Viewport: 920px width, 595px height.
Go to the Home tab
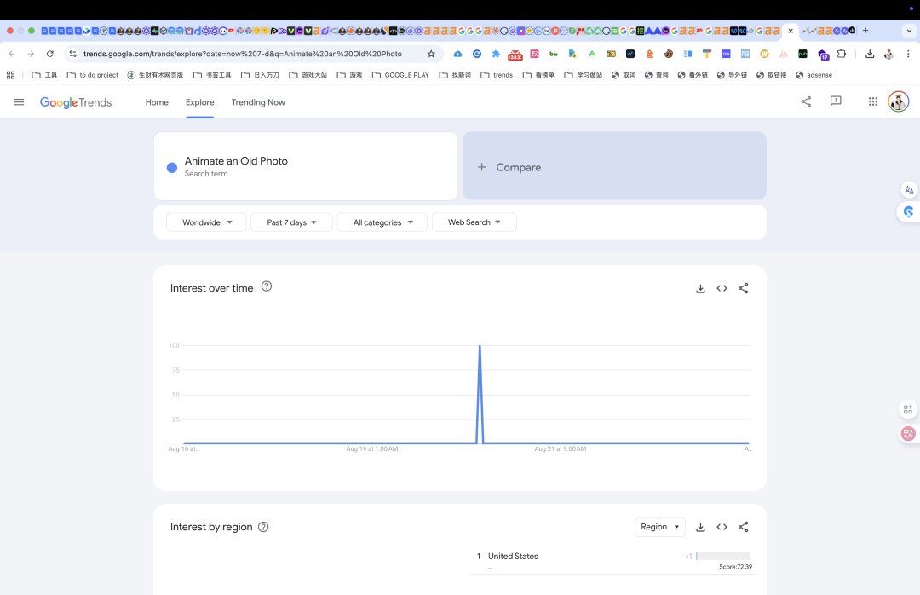tap(157, 102)
